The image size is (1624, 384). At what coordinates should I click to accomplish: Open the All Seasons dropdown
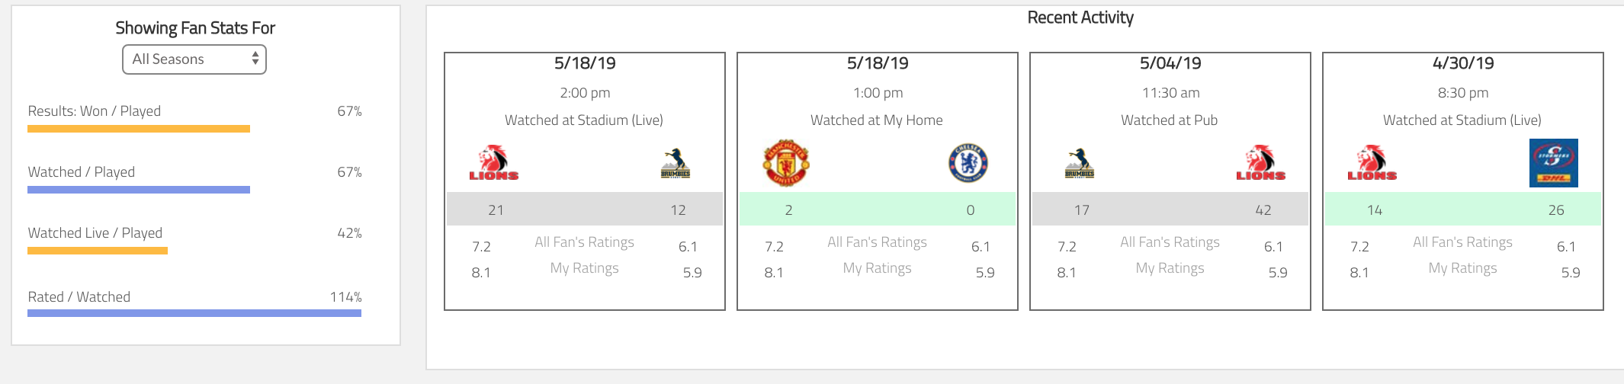pyautogui.click(x=194, y=59)
